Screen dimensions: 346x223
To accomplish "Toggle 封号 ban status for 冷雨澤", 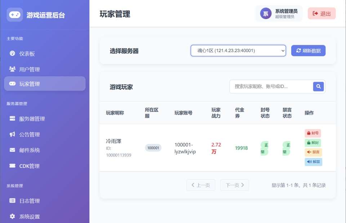I will pos(312,133).
